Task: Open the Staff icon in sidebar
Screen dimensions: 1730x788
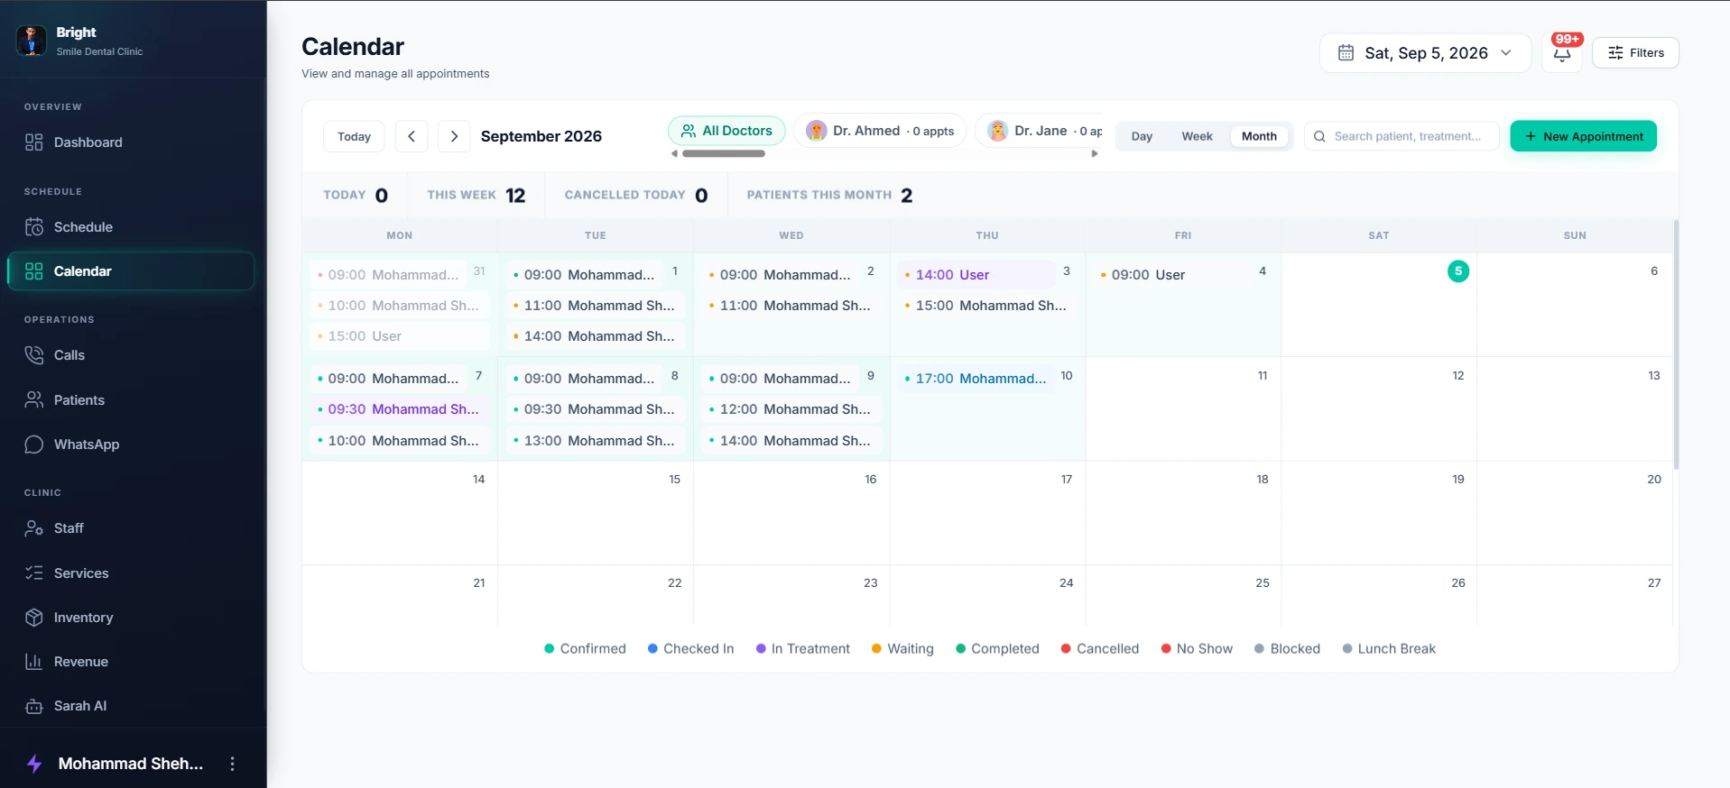Action: [x=34, y=528]
